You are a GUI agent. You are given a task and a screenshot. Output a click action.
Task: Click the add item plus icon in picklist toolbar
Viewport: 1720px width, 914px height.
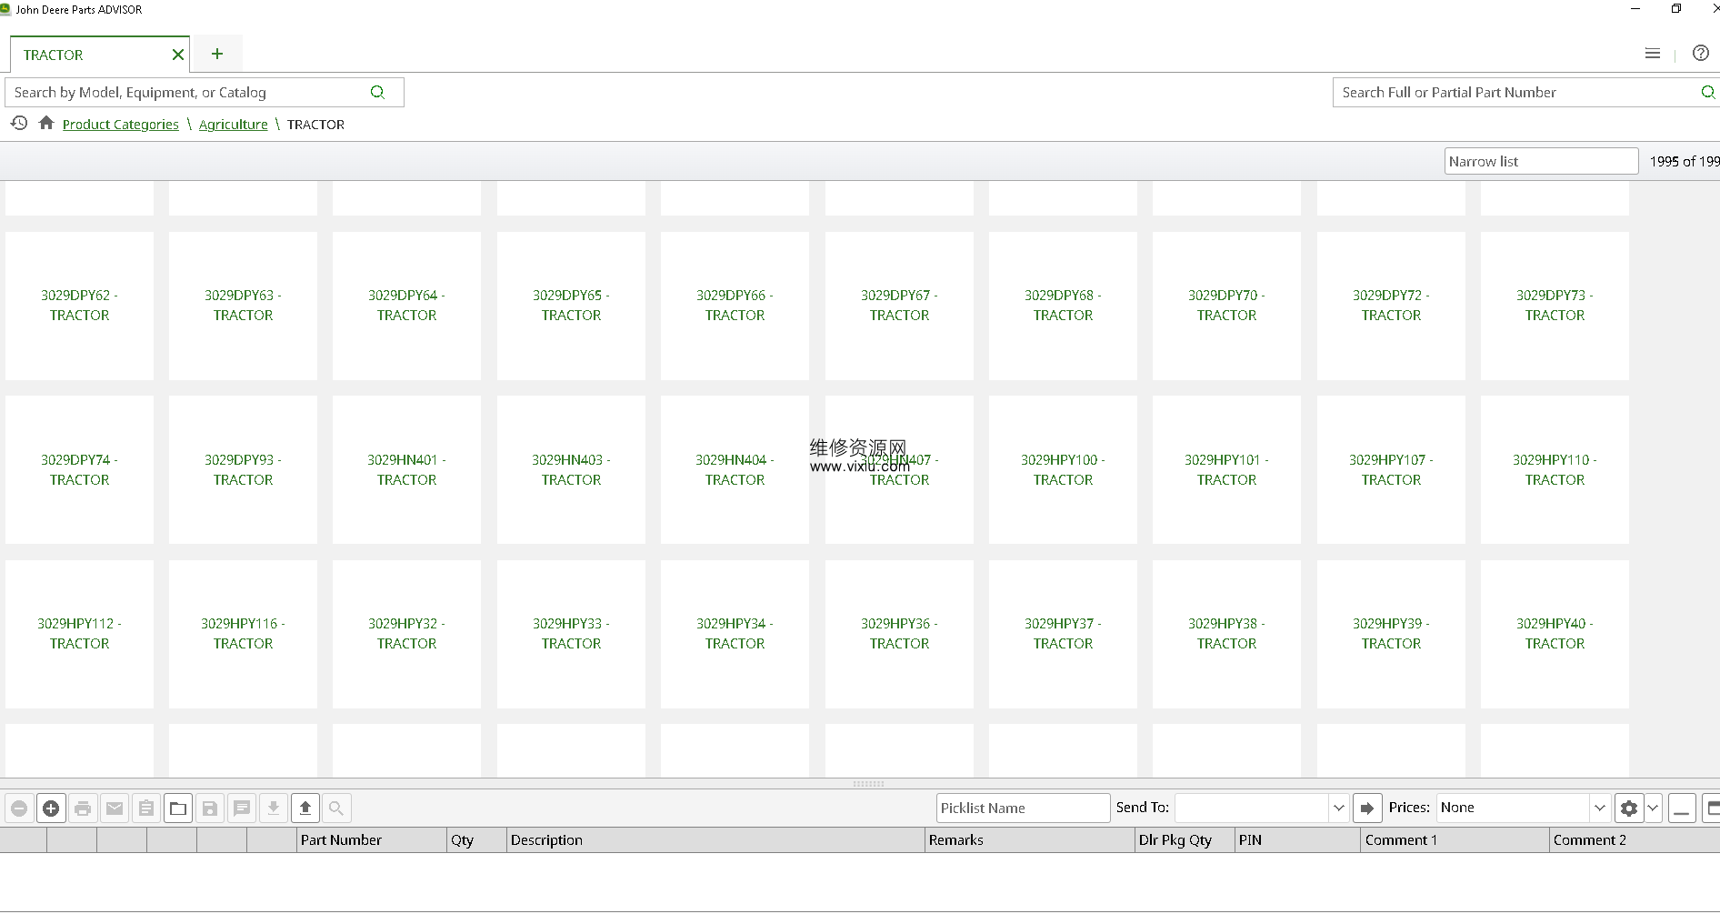(x=51, y=808)
